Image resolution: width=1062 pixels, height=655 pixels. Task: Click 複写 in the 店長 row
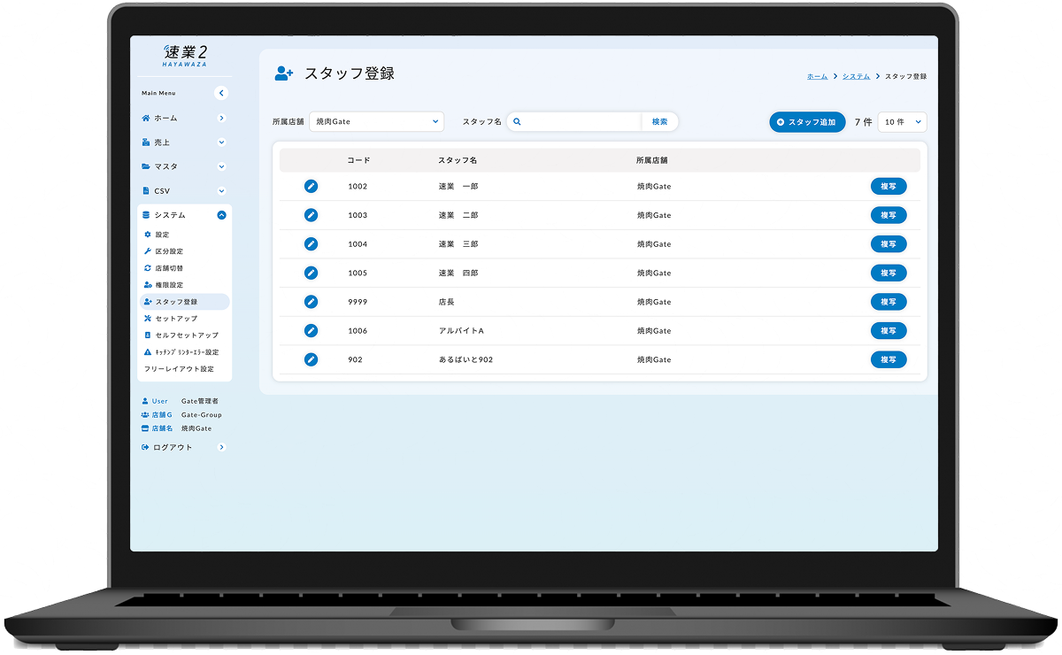[889, 302]
